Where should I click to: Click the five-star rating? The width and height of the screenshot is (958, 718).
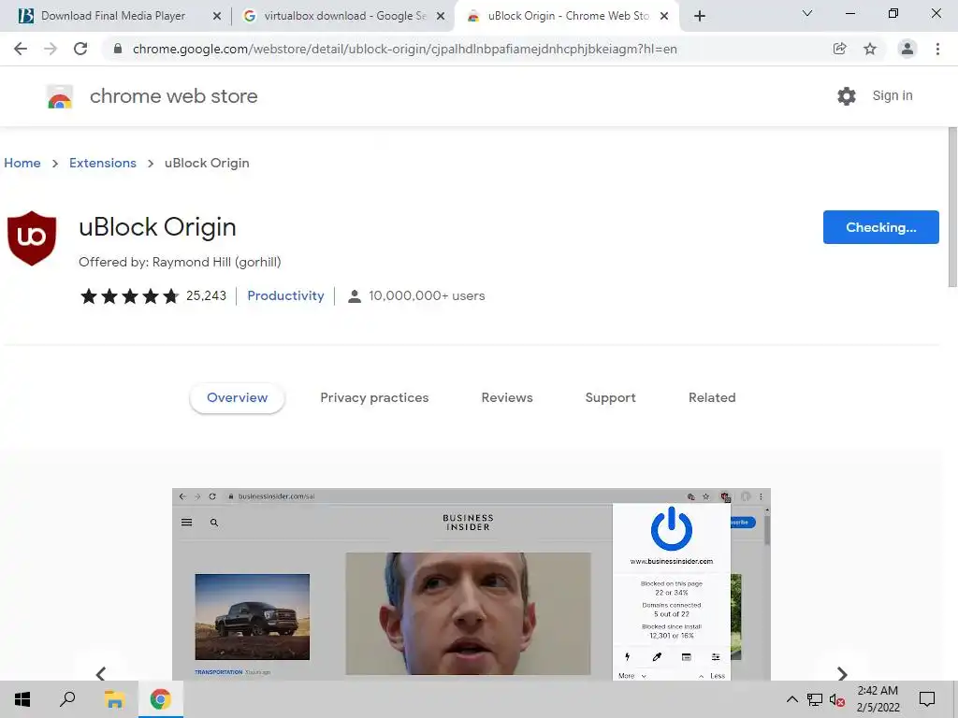pos(129,296)
